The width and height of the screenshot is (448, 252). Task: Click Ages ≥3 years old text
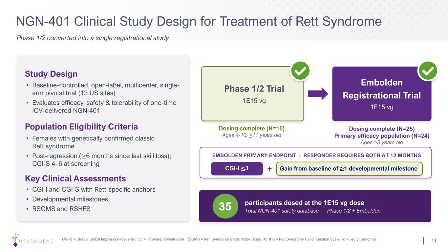[382, 142]
